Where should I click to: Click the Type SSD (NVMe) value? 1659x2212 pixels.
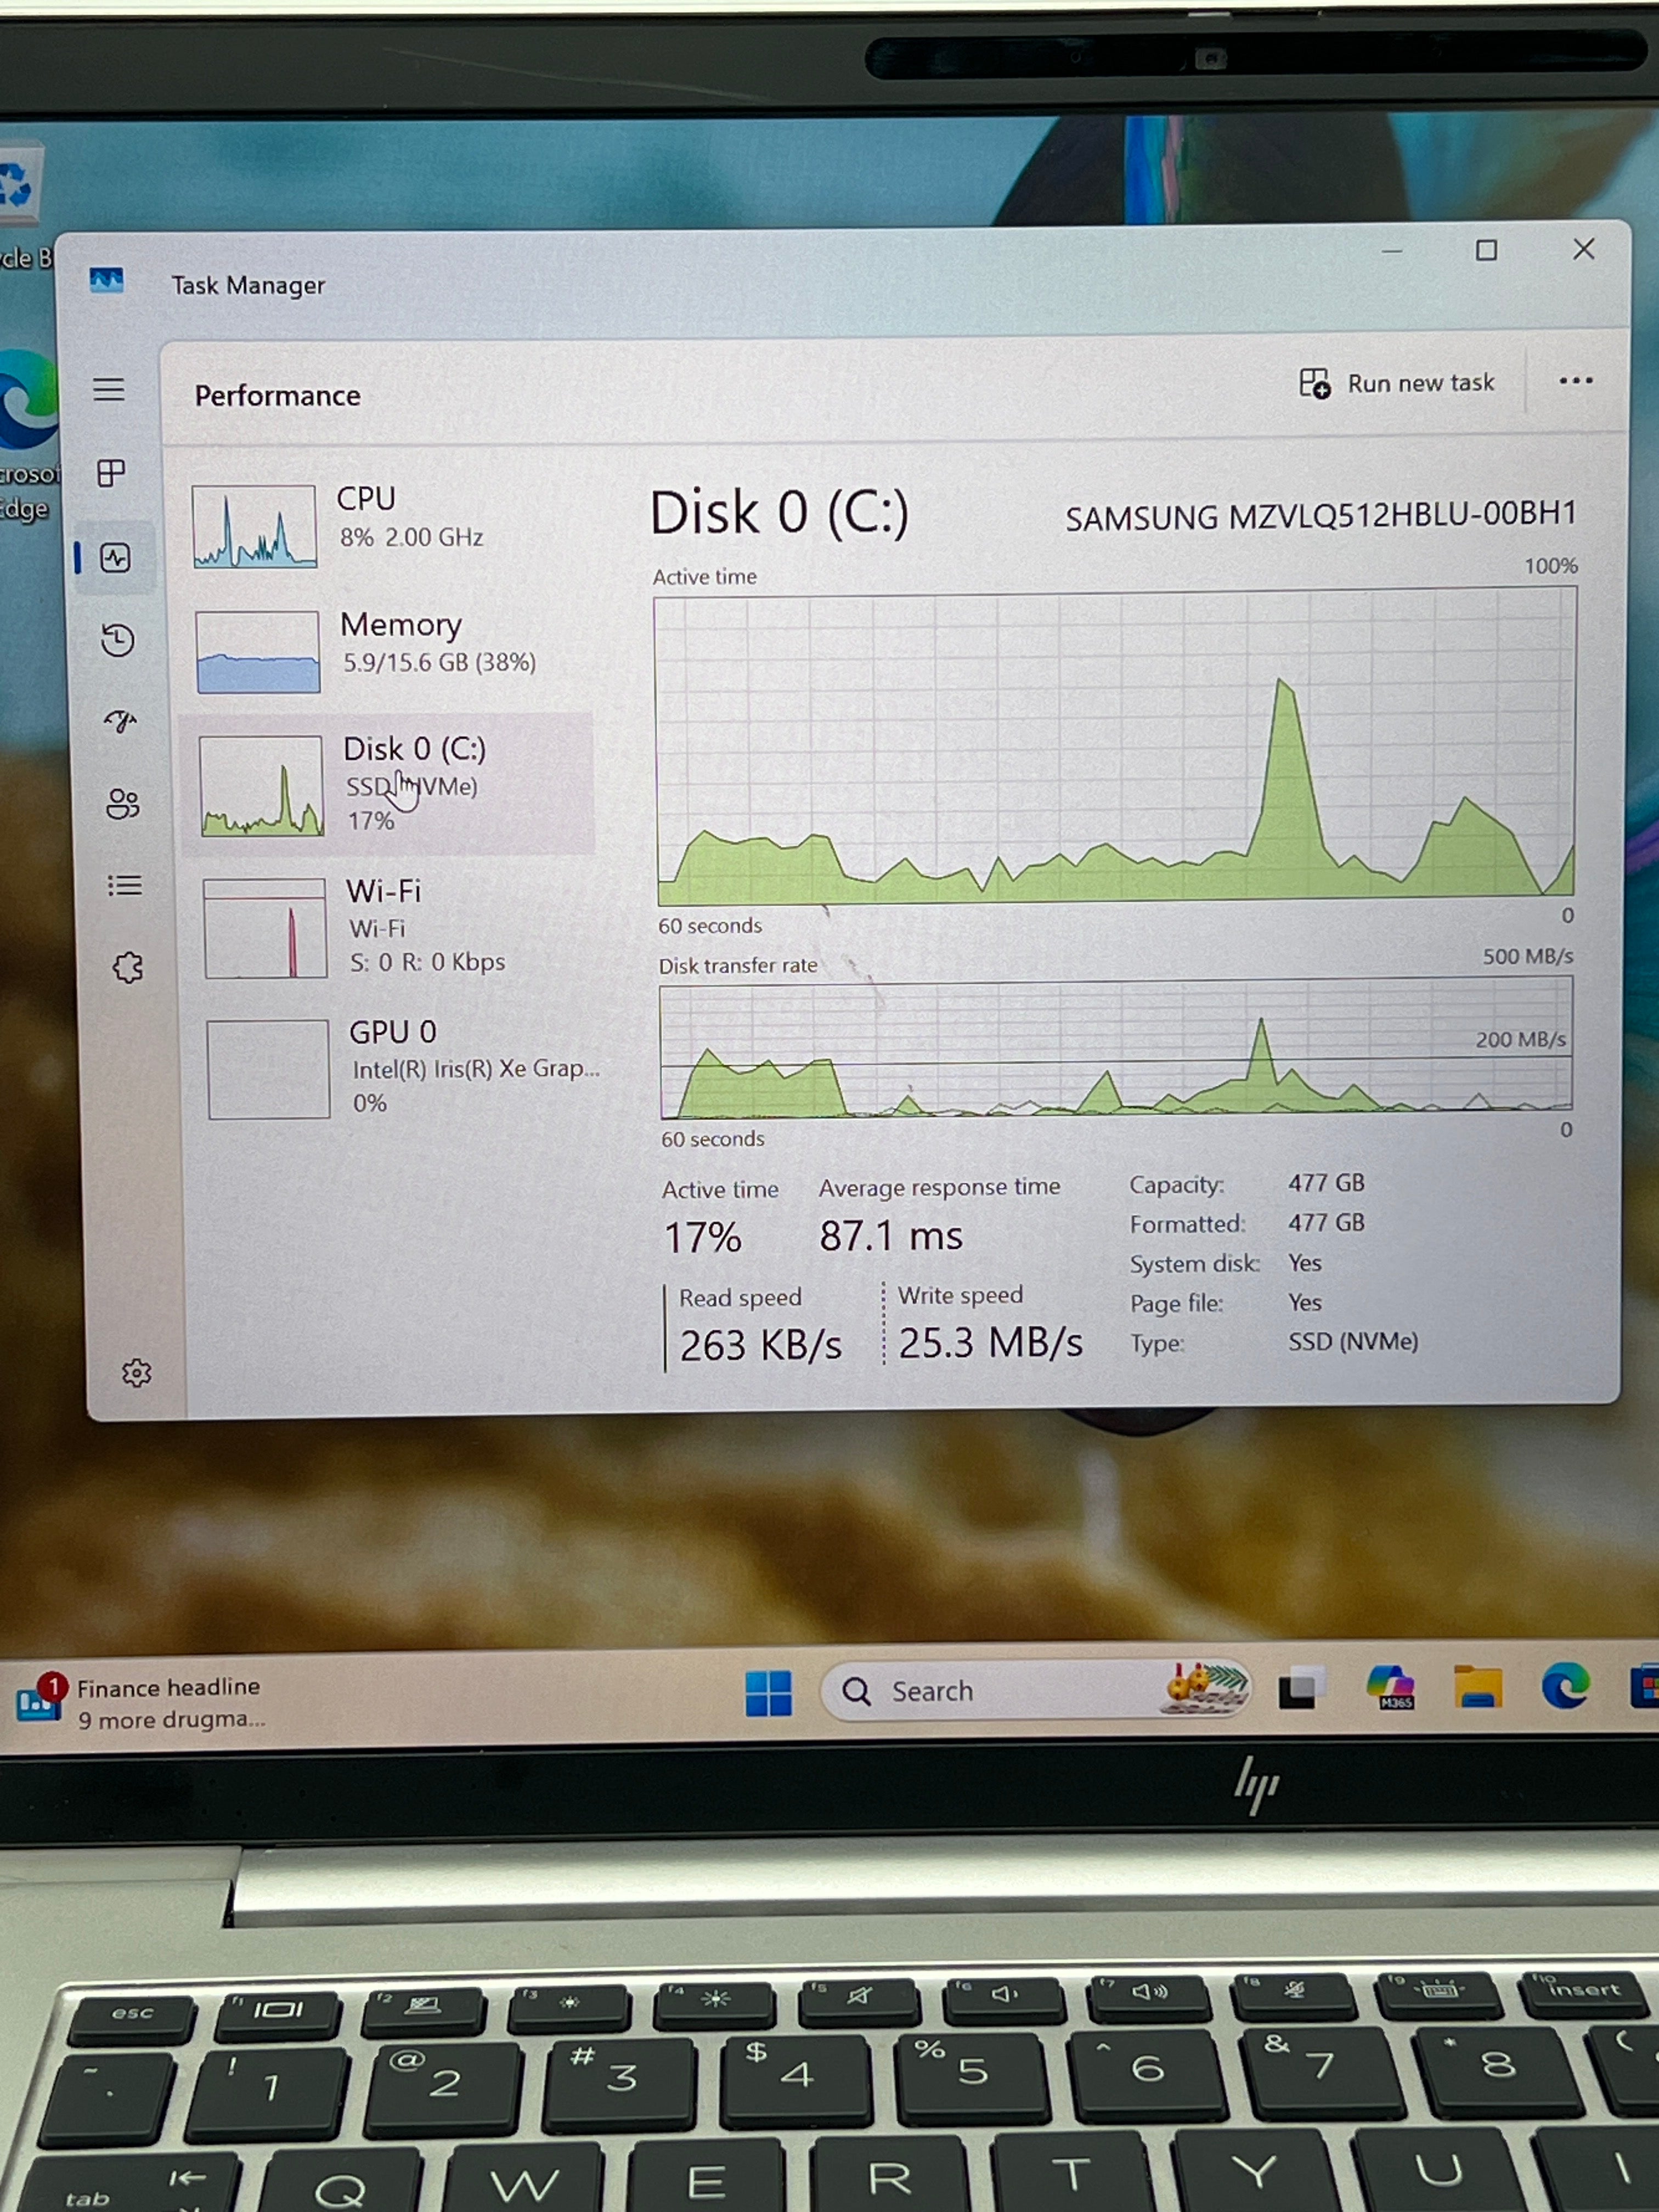[1352, 1341]
